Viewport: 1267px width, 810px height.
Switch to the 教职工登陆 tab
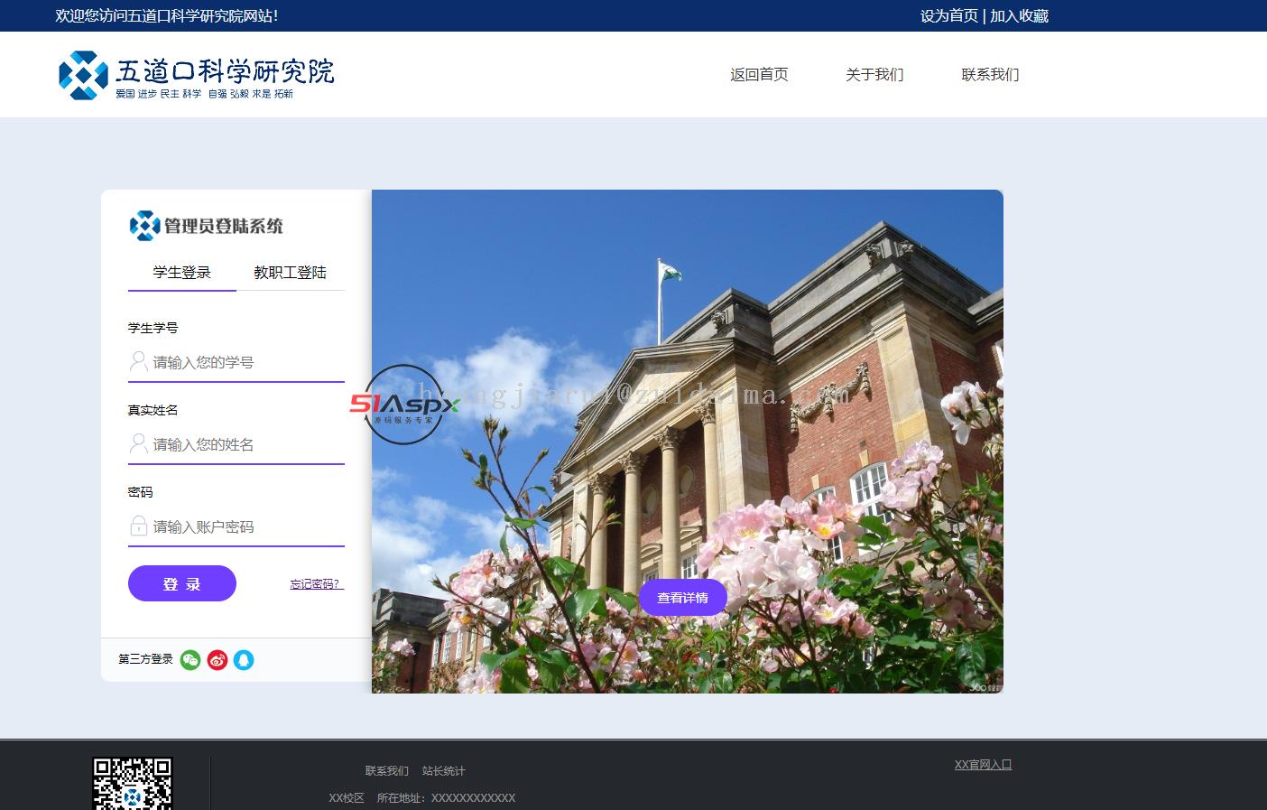pyautogui.click(x=290, y=273)
